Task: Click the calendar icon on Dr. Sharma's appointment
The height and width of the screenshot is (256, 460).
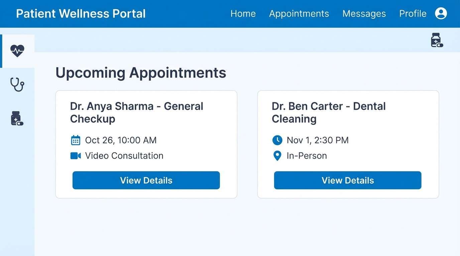Action: coord(76,140)
